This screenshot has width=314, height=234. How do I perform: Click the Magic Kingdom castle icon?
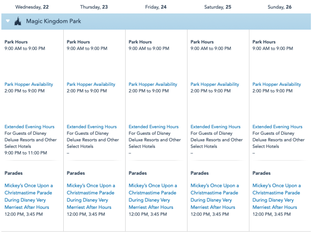pyautogui.click(x=18, y=21)
